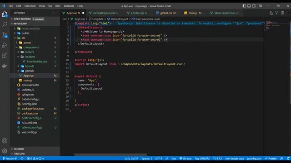Toggle primary side bar layout icon
Screen dimensions: 291x163
click(244, 6)
